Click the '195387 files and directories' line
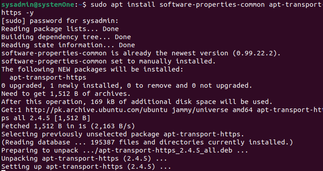Viewport: 323px width, 171px height. tap(147, 142)
